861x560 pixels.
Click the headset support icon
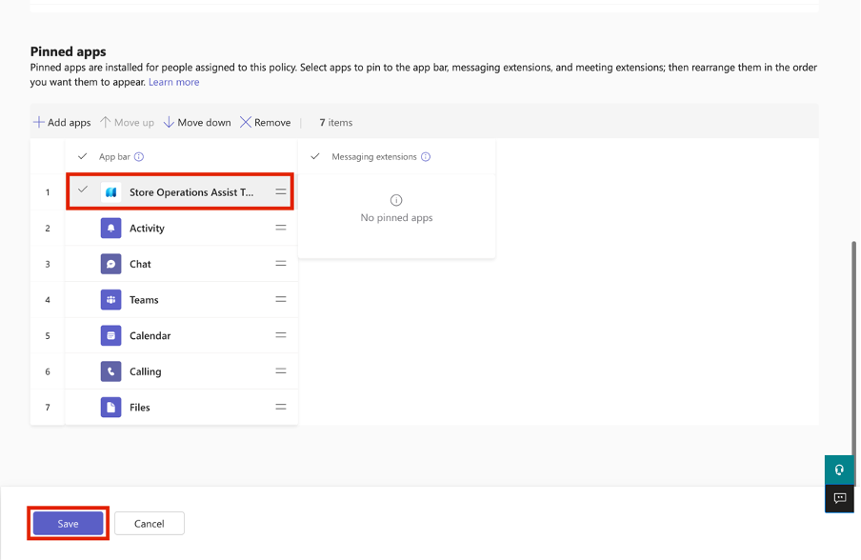click(839, 469)
